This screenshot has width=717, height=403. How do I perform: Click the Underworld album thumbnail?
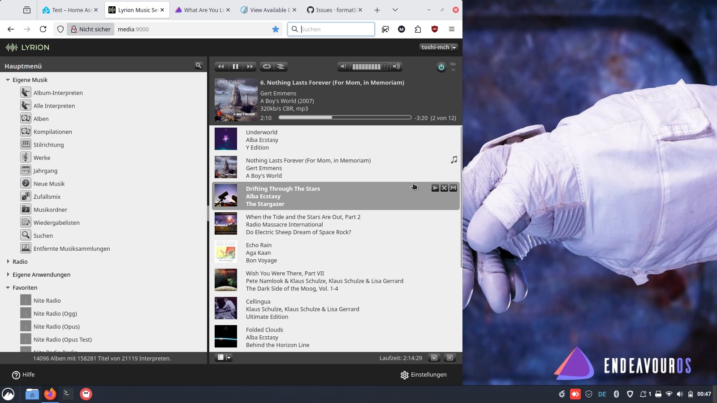pyautogui.click(x=226, y=139)
